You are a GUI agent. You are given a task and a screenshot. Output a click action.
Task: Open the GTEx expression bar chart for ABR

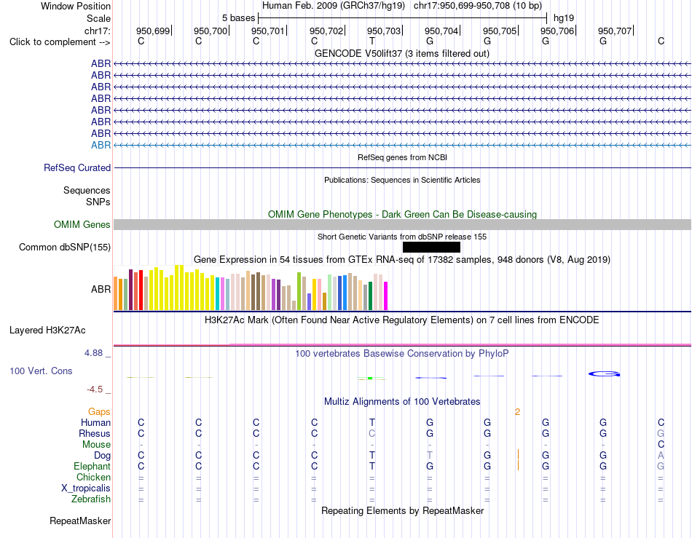pos(251,288)
